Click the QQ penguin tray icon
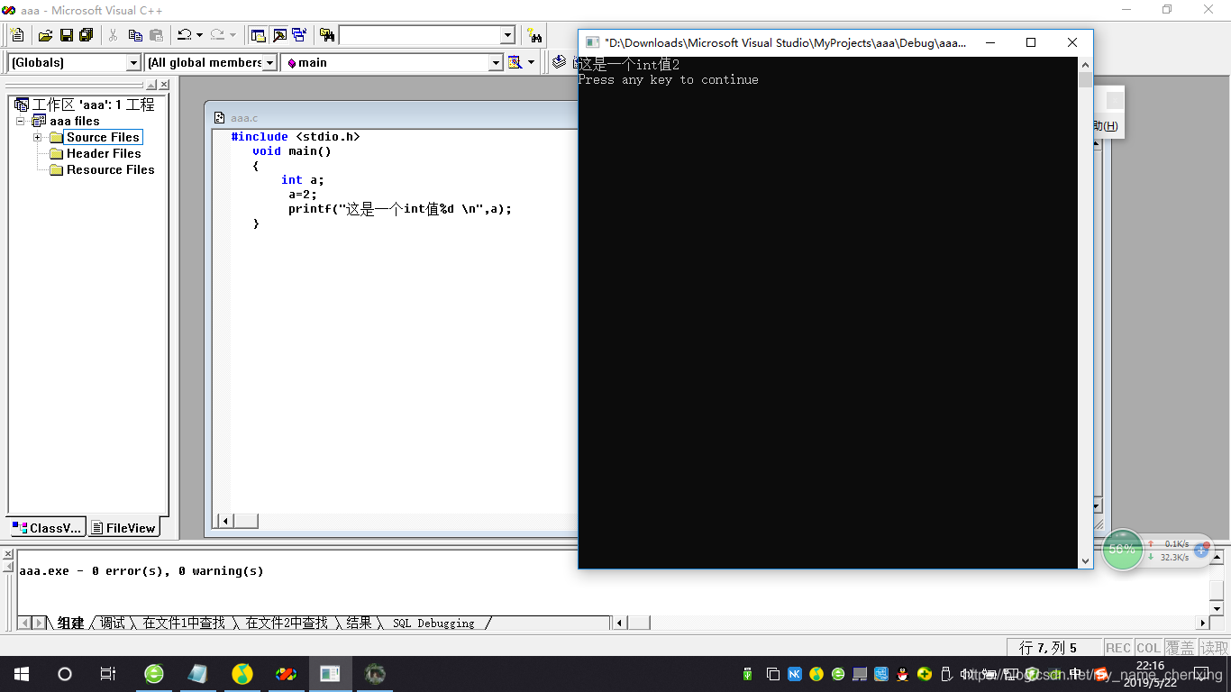This screenshot has height=692, width=1231. (903, 674)
